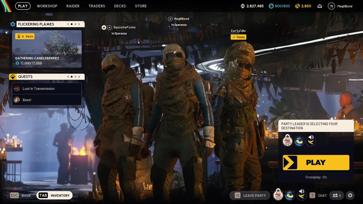Click the plus icon beside SquishyFishy
The width and height of the screenshot is (363, 204).
point(109,27)
